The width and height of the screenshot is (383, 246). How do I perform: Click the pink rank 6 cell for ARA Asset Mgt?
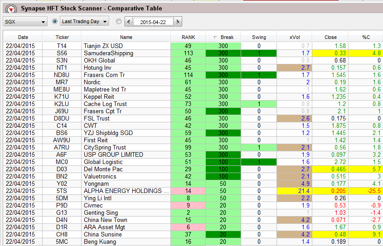[188, 227]
